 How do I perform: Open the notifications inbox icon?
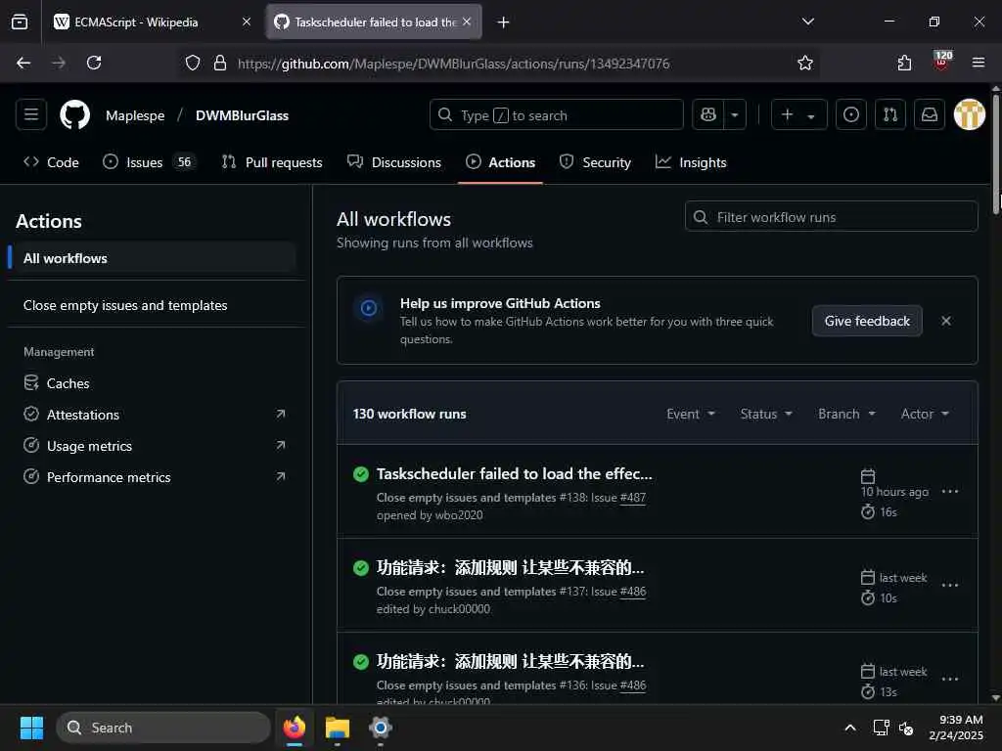click(930, 115)
